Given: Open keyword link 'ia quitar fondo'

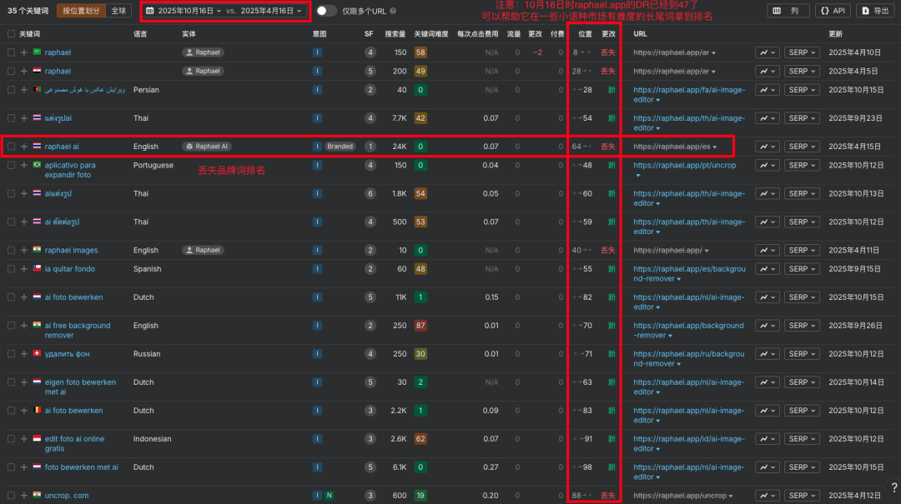Looking at the screenshot, I should coord(69,268).
